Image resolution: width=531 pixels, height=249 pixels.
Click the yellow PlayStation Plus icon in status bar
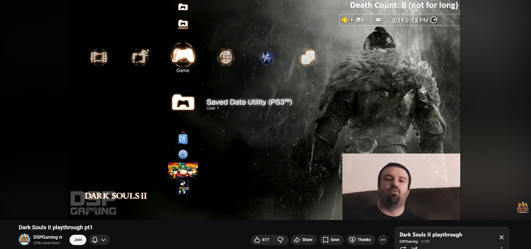coord(345,20)
